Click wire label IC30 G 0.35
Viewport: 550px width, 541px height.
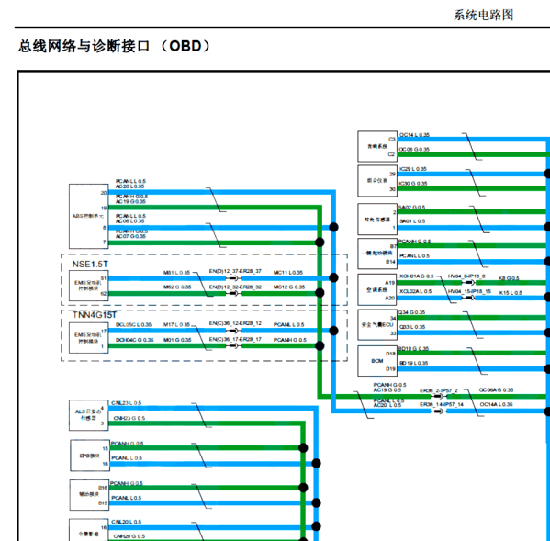(x=413, y=184)
